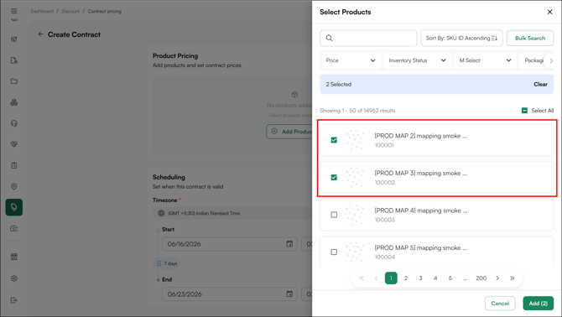The width and height of the screenshot is (562, 317).
Task: Open the camera icon in the sidebar
Action: (x=14, y=229)
